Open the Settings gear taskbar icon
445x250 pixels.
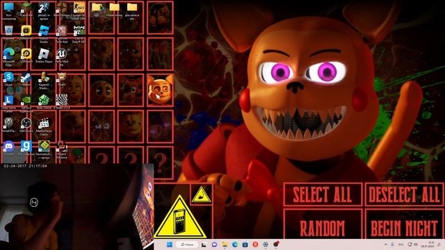point(266,244)
